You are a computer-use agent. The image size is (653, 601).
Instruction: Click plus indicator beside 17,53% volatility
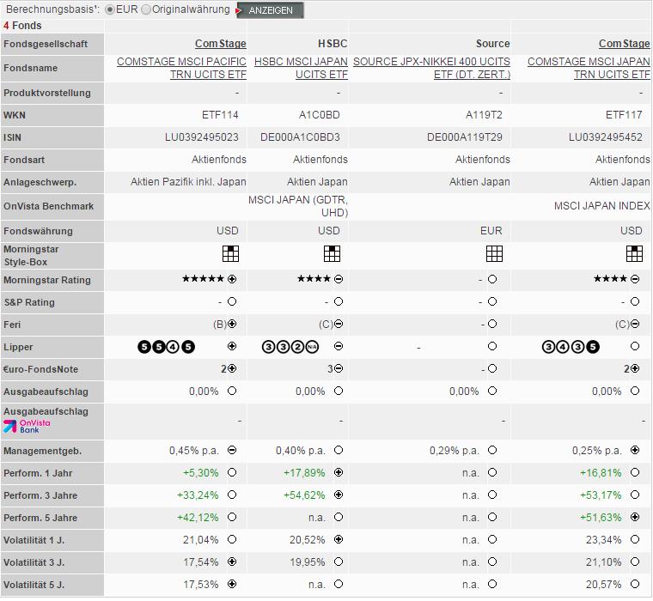click(x=232, y=585)
